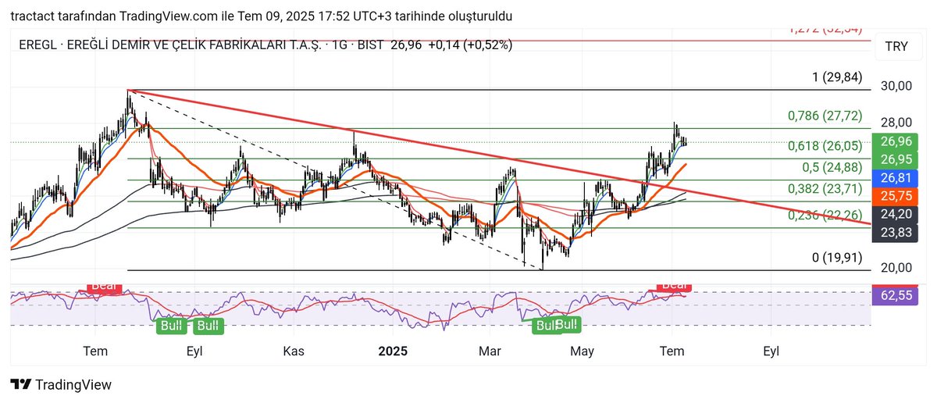Click the Kas month label on time axis
The height and width of the screenshot is (403, 937).
pos(294,351)
